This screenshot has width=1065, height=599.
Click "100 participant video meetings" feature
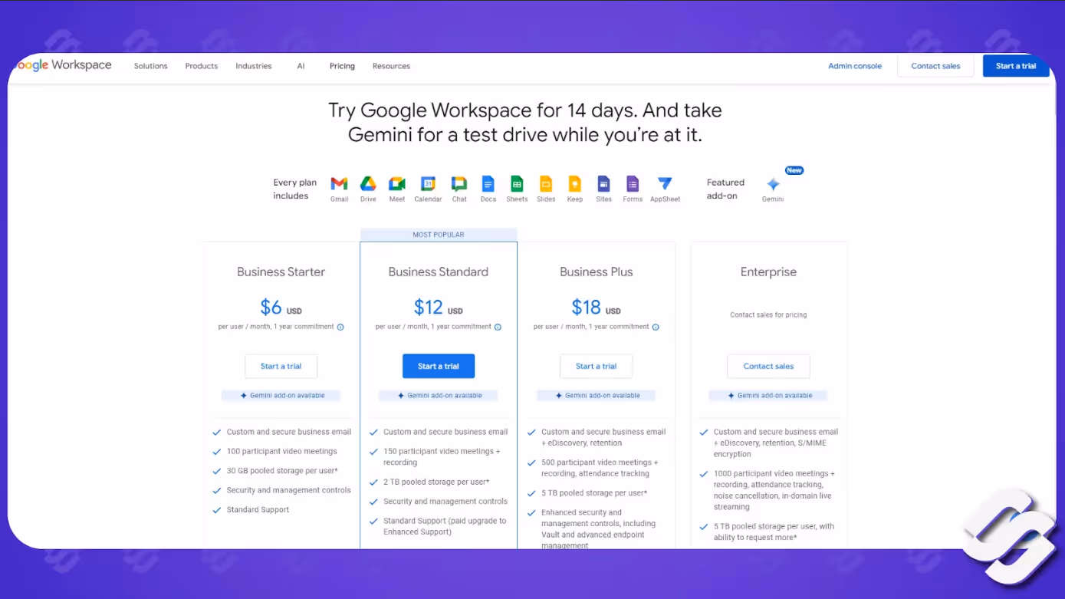point(281,452)
